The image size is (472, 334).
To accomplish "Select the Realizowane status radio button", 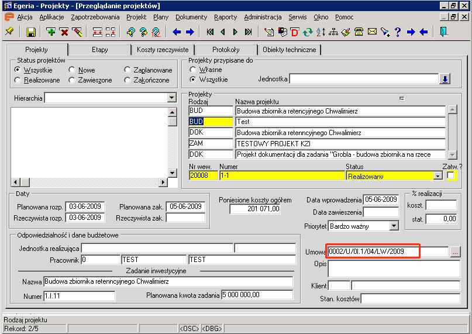I will 18,80.
